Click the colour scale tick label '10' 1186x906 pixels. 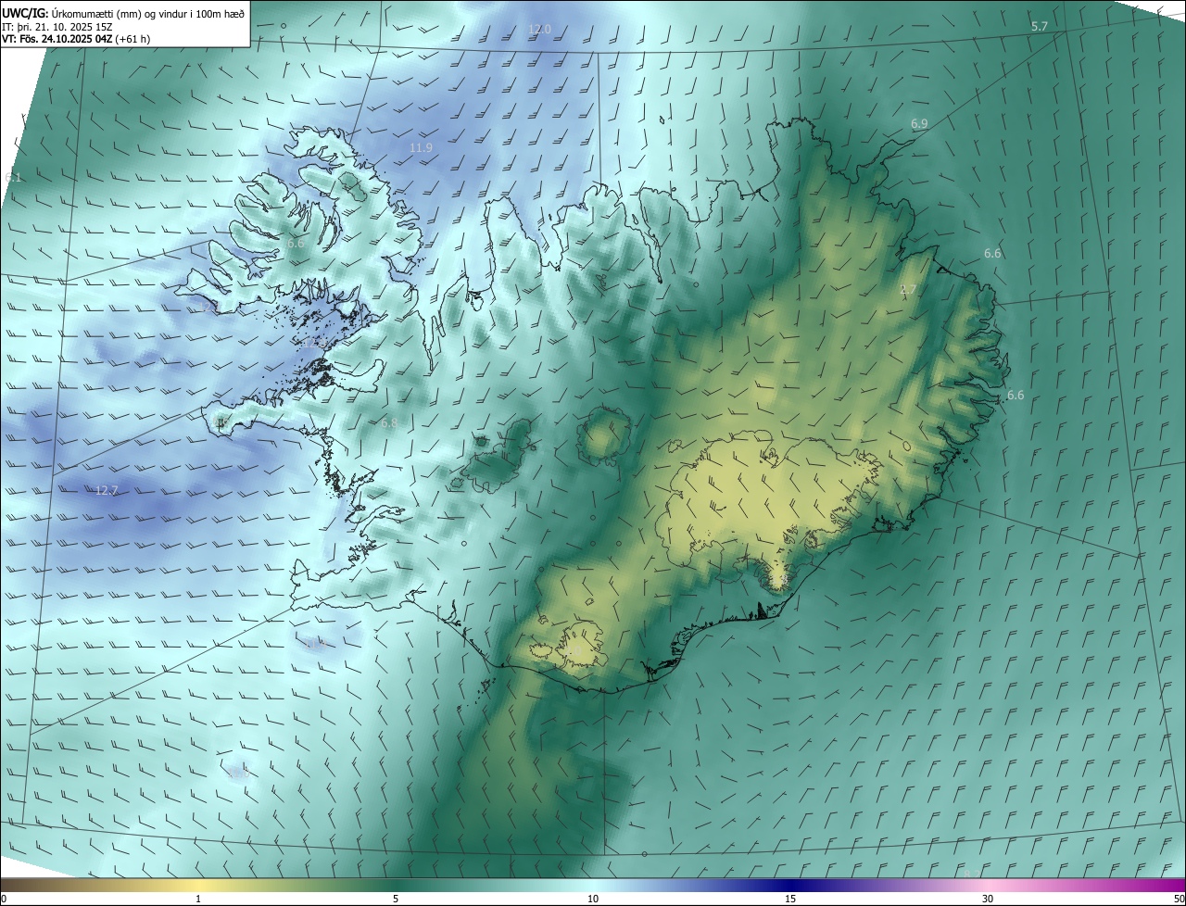[593, 899]
